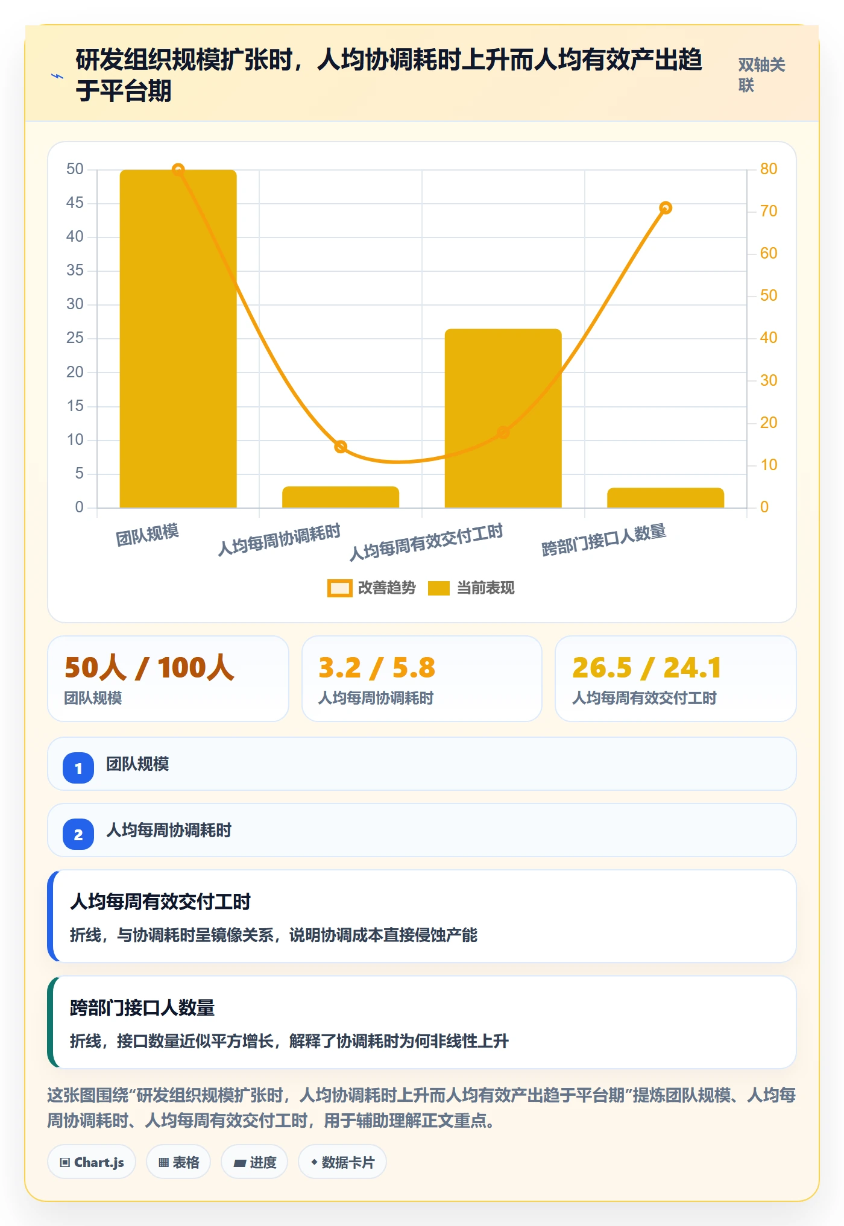The height and width of the screenshot is (1226, 844).
Task: Click the number 1 badge
Action: pos(78,768)
